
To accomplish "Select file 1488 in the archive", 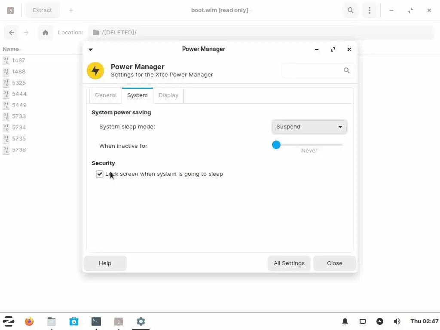I will 18,72.
